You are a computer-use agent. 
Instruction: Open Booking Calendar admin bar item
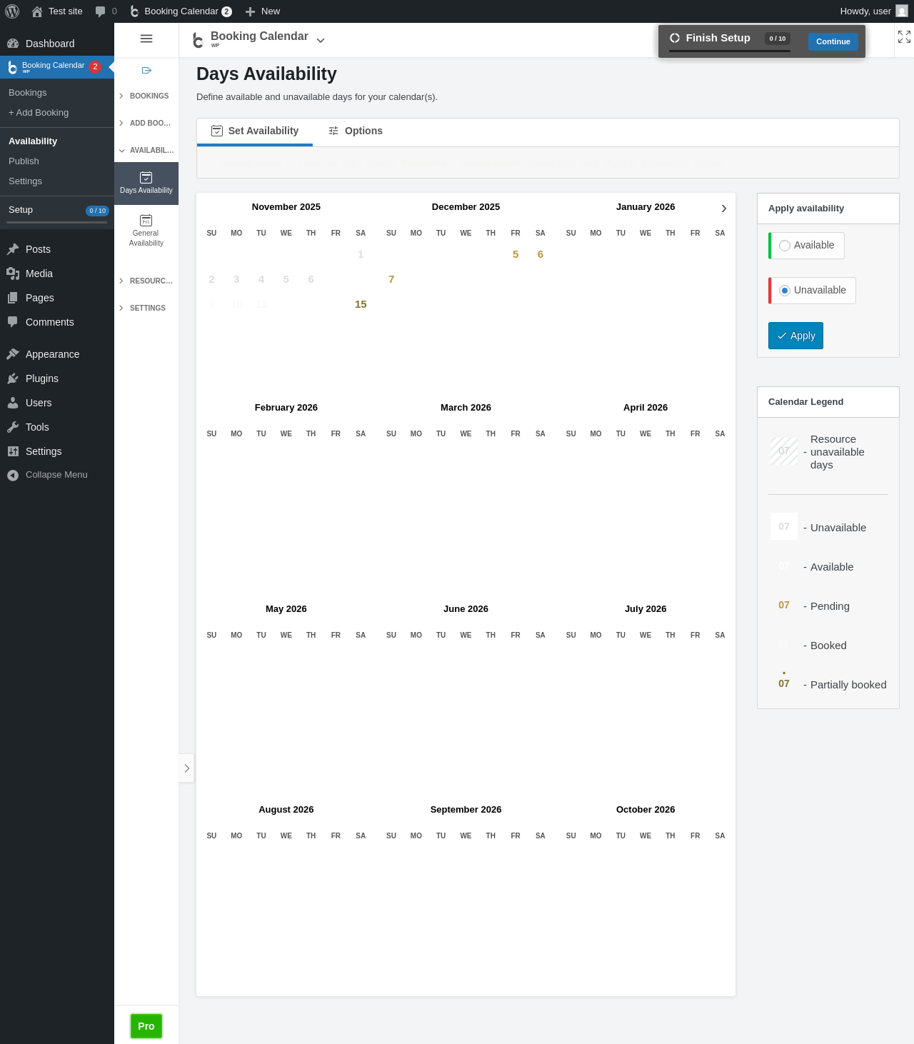pos(181,11)
